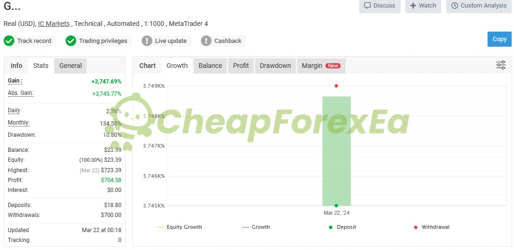Viewport: 514px width, 250px height.
Task: Click the Watch button
Action: pyautogui.click(x=423, y=6)
